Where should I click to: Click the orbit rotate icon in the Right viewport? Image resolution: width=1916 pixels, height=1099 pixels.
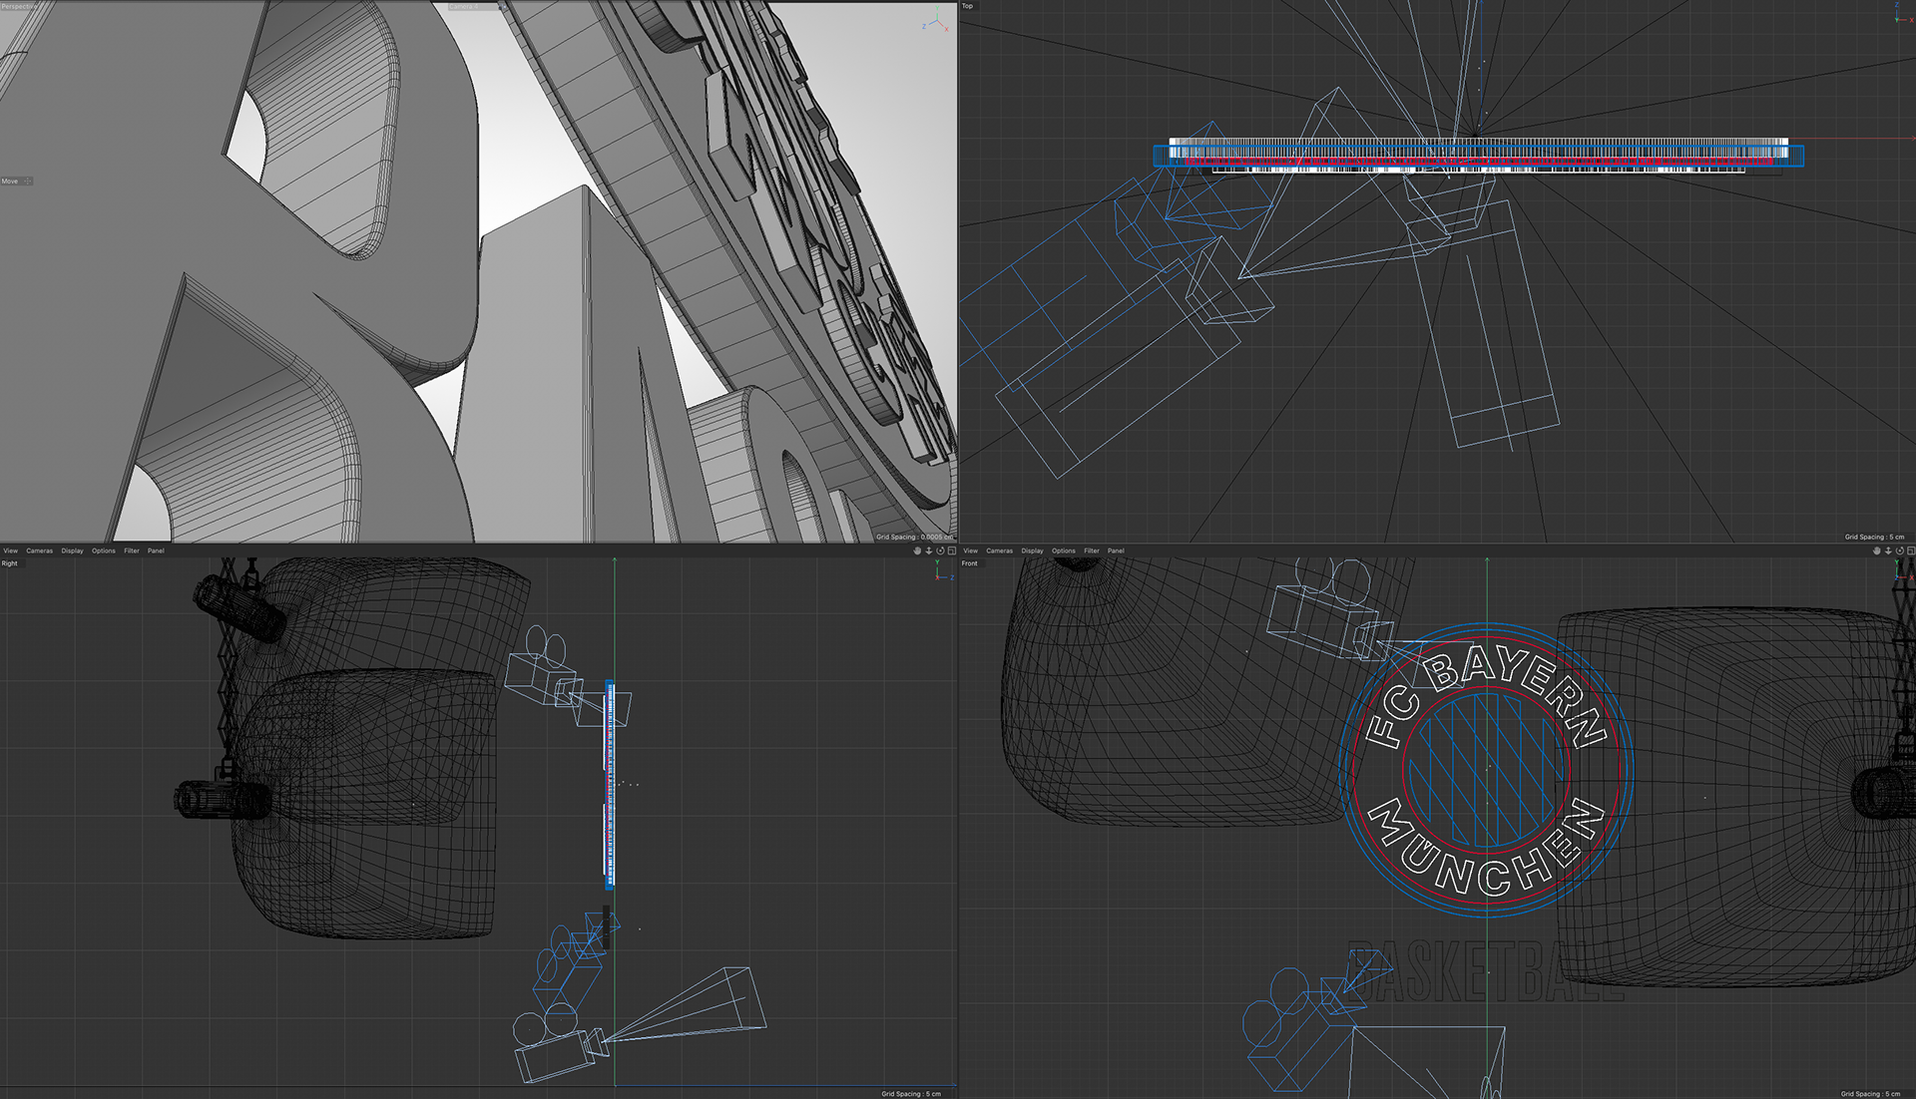[x=940, y=550]
